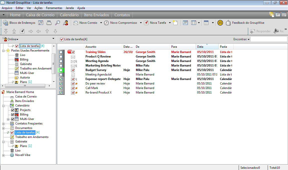Image resolution: width=288 pixels, height=170 pixels.
Task: Open the Novo Correio dropdown arrow
Action: (x=101, y=23)
